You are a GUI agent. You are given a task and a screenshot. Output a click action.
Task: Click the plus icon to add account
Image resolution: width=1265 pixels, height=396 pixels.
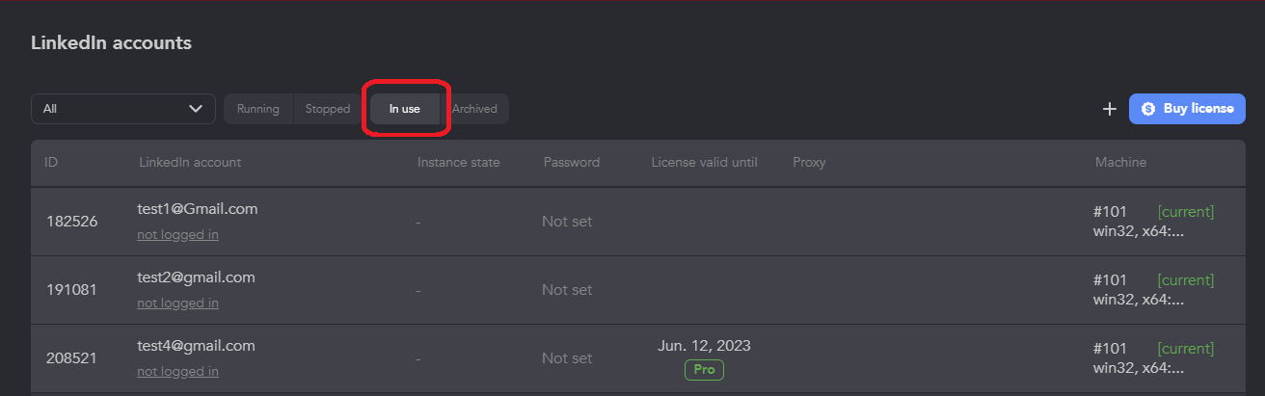pyautogui.click(x=1110, y=109)
